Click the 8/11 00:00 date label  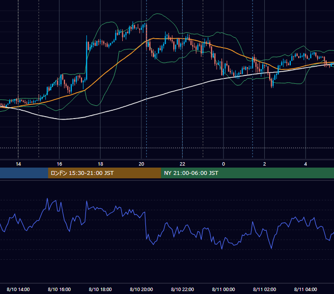(x=223, y=289)
